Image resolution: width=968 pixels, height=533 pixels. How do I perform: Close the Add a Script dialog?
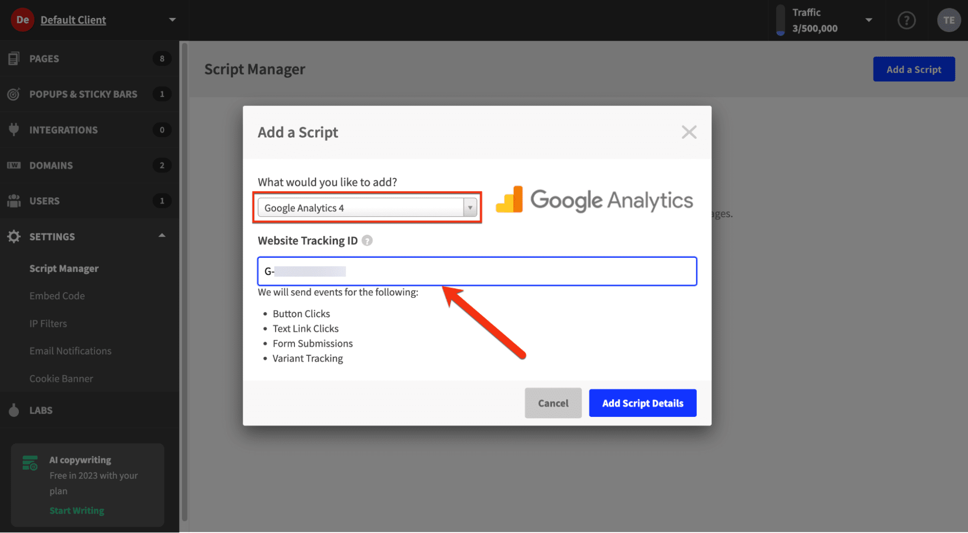click(x=689, y=132)
